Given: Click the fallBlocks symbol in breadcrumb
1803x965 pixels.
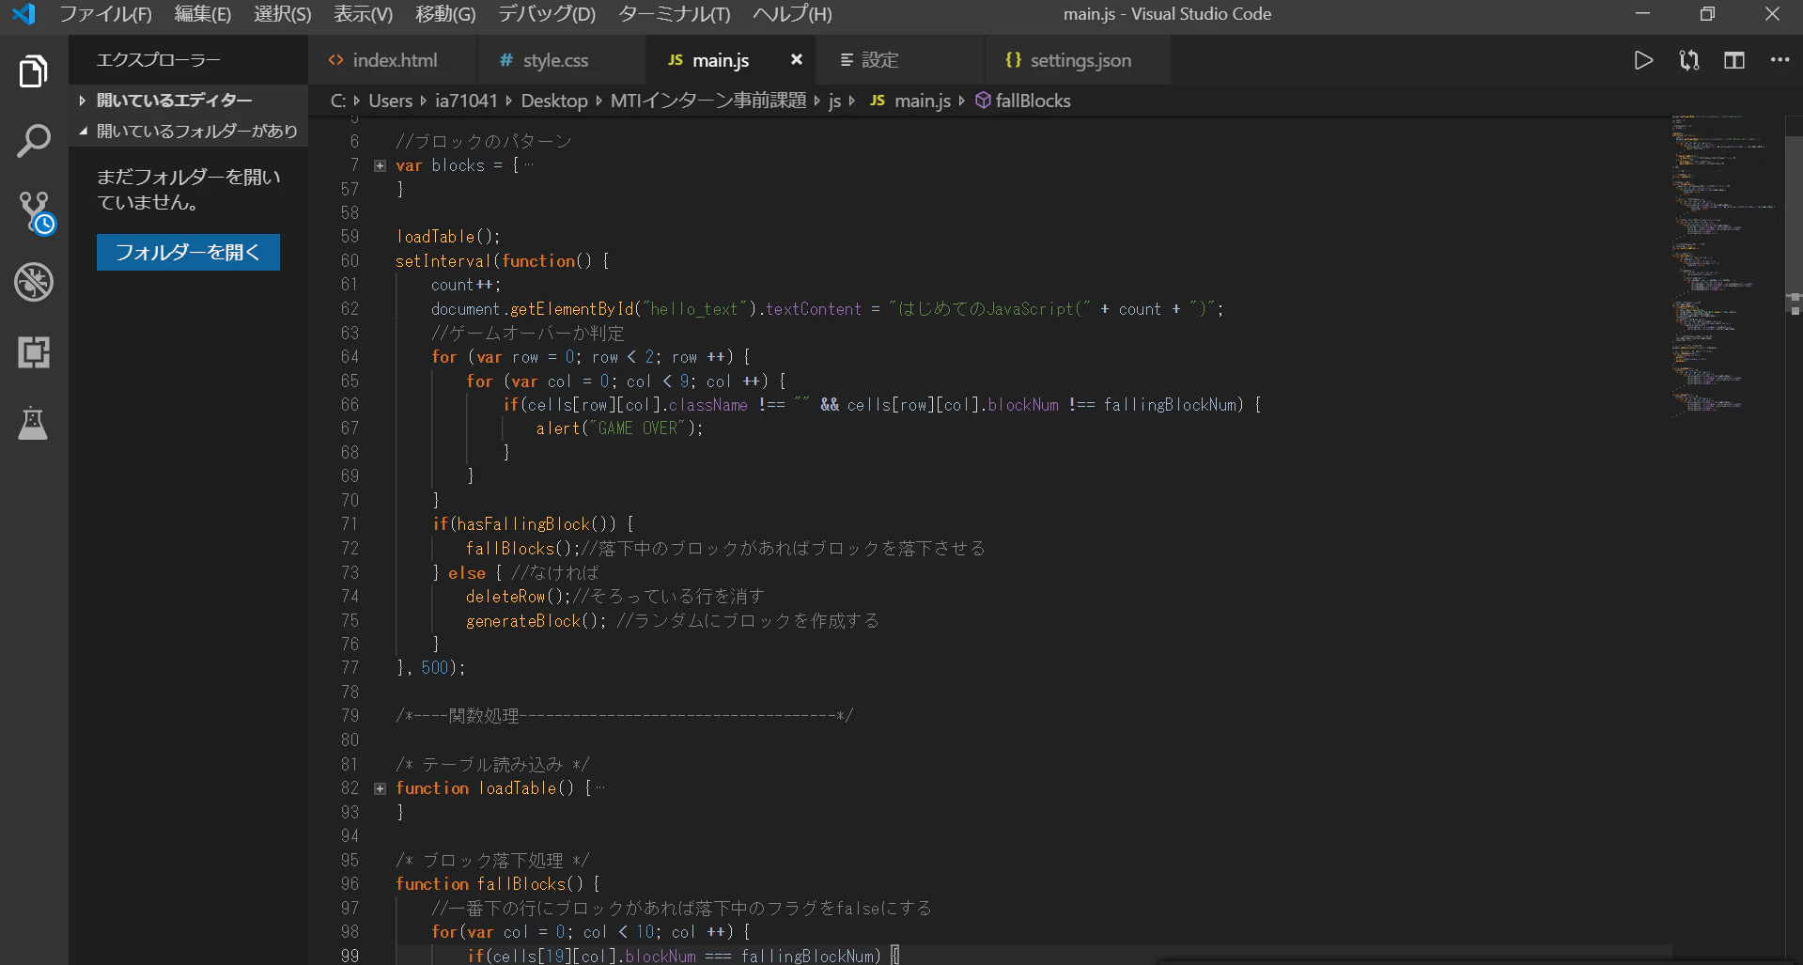Looking at the screenshot, I should pos(1023,101).
